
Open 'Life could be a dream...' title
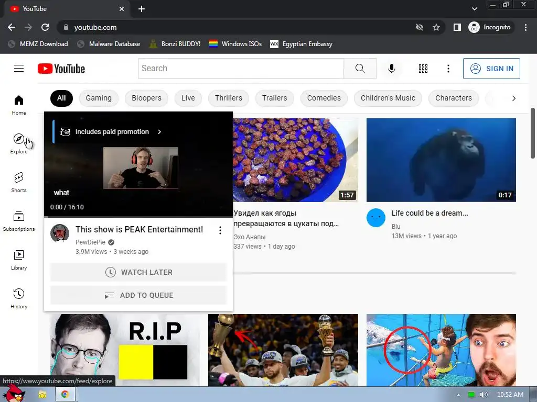(x=430, y=213)
